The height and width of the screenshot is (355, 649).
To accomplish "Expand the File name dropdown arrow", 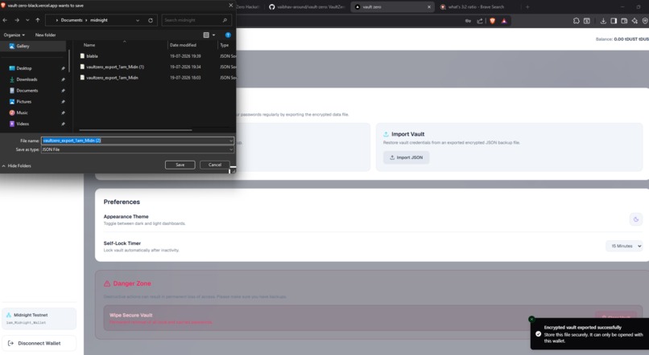I will [231, 141].
